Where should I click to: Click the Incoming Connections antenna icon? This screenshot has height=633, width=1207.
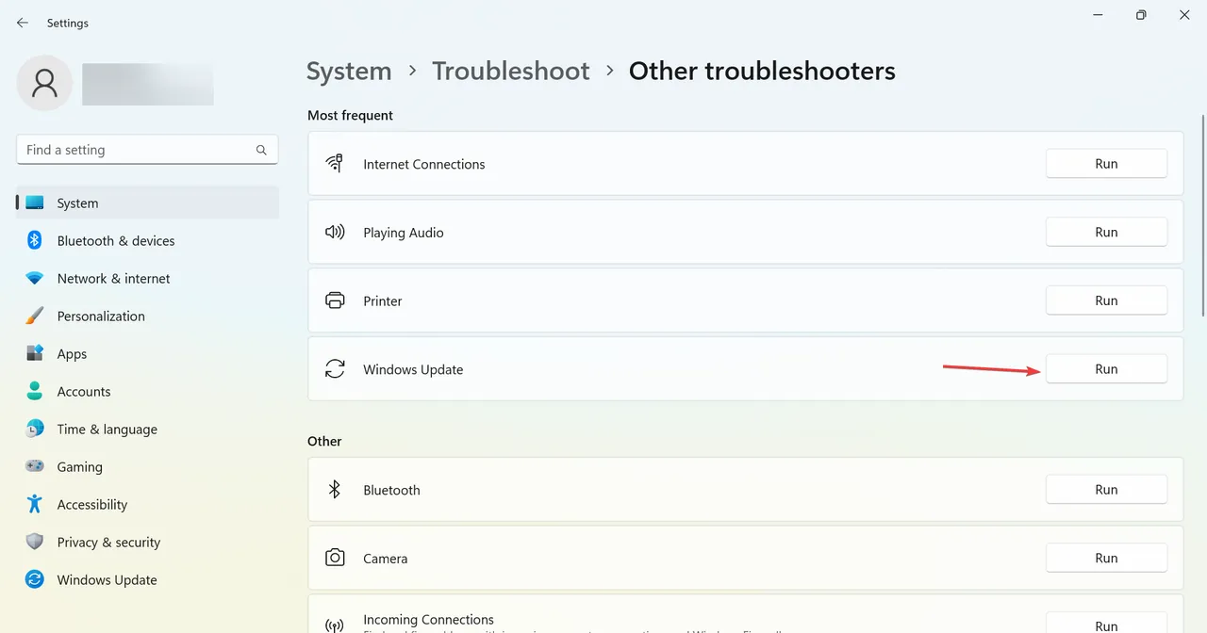(x=335, y=625)
